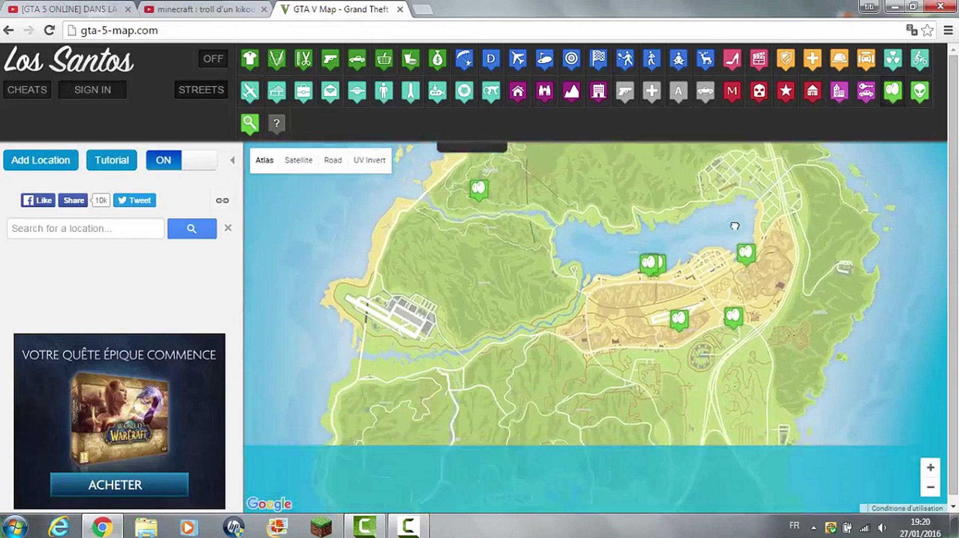959x538 pixels.
Task: Zoom in using map plus control
Action: pyautogui.click(x=930, y=468)
